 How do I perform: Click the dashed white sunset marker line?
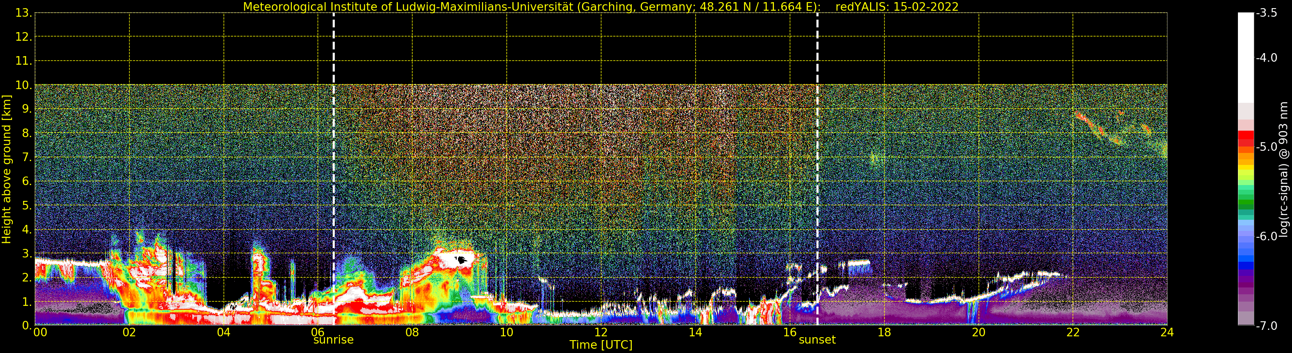pos(817,169)
